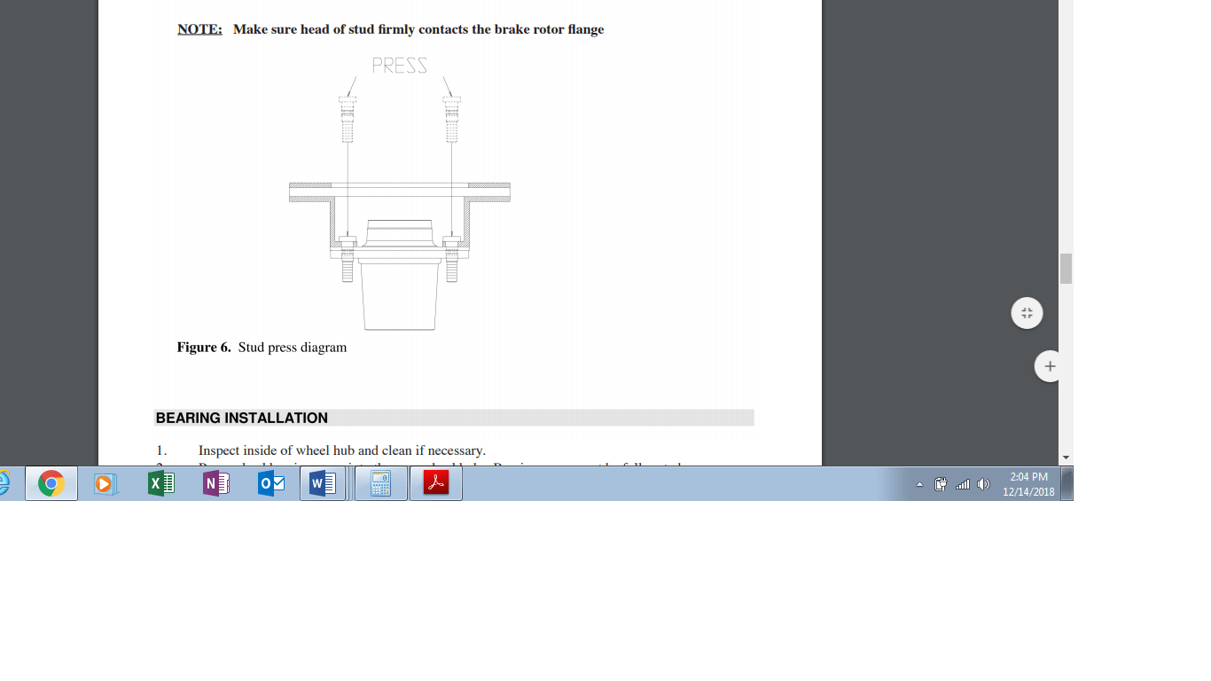The height and width of the screenshot is (681, 1211).
Task: Switch to Outlook in the taskbar
Action: tap(270, 484)
